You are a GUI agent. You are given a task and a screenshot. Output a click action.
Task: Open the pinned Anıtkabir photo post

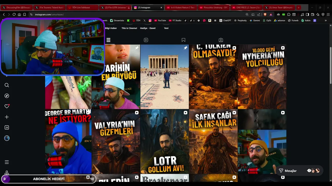pos(164,77)
